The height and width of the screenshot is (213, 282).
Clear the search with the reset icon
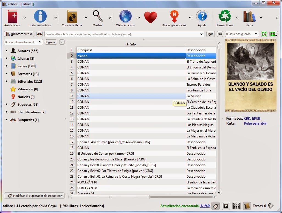(220, 34)
